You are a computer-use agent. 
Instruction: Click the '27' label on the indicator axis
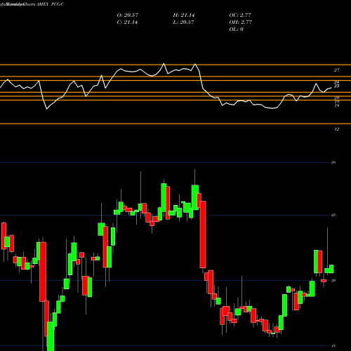pos(336,70)
